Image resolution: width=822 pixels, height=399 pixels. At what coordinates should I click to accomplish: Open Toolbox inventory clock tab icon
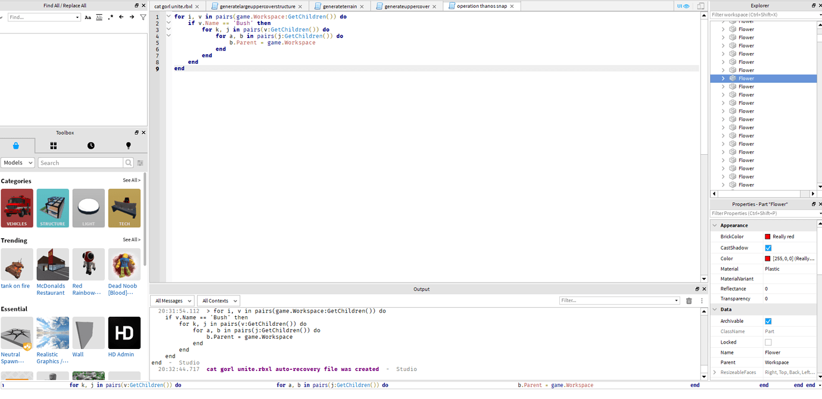[89, 145]
